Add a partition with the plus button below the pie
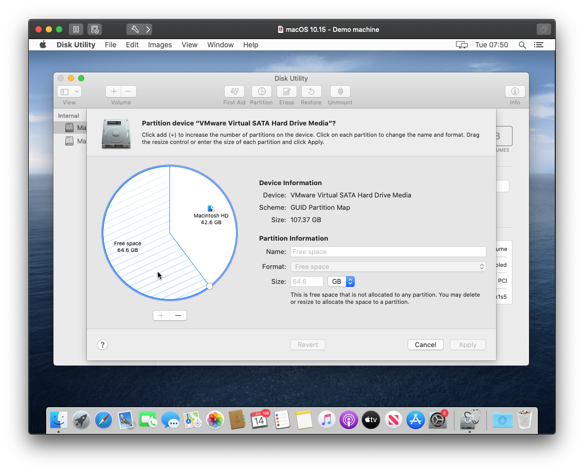584x472 pixels. (x=161, y=316)
